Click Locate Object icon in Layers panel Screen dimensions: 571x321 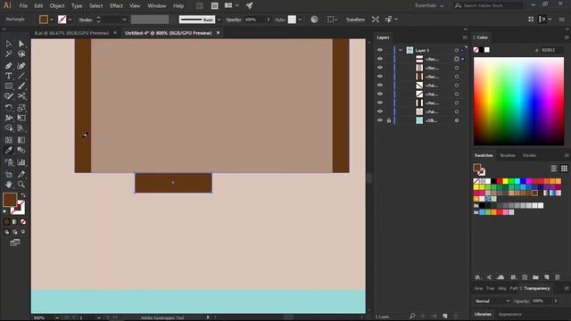412,317
